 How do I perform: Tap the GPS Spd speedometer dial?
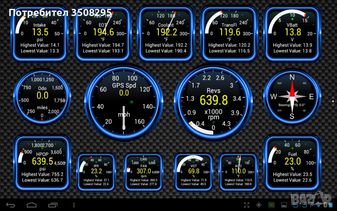coord(124,100)
